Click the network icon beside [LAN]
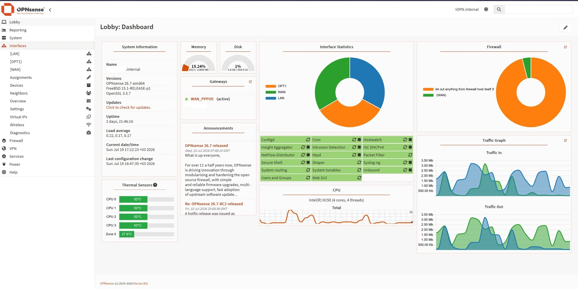This screenshot has height=289, width=578. click(89, 54)
